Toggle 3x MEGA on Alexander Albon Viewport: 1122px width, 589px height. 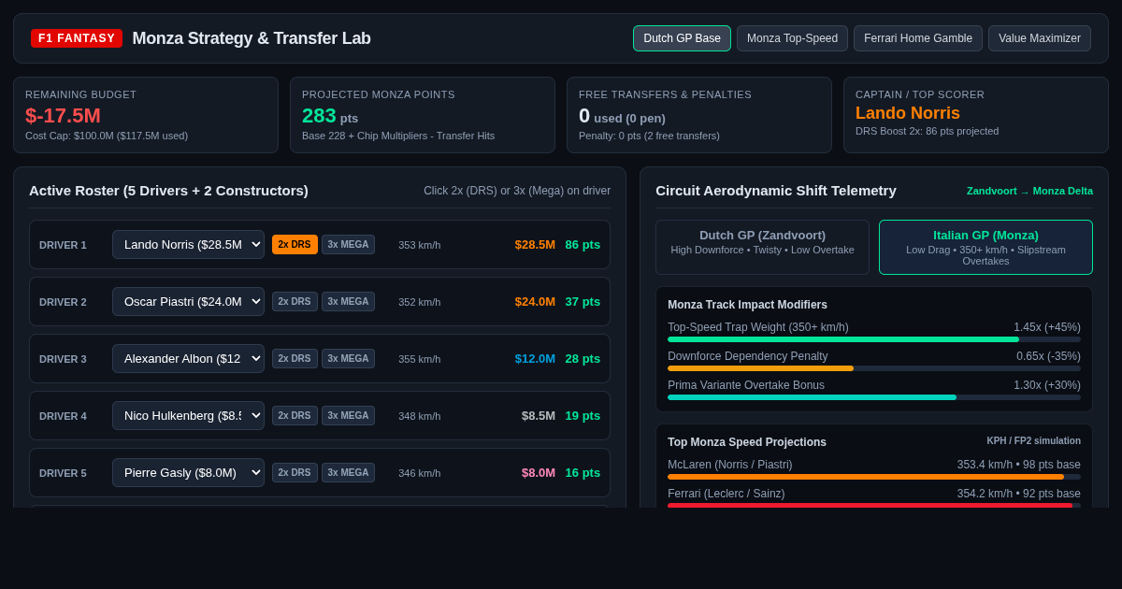[x=348, y=358]
